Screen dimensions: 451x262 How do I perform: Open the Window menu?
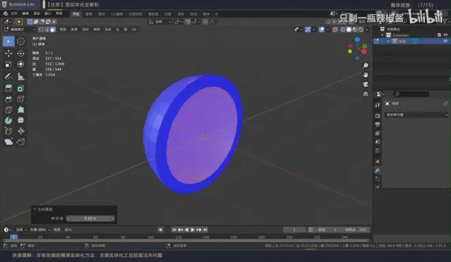pos(48,14)
